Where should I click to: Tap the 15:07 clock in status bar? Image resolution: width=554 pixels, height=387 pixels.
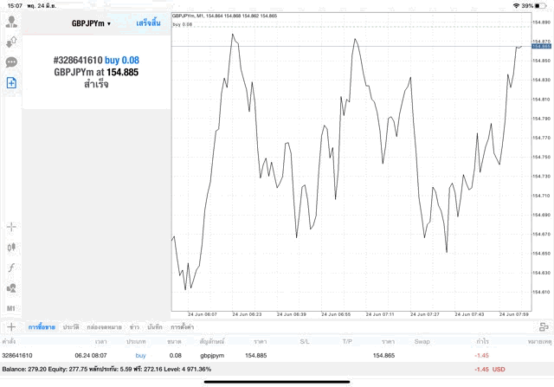pyautogui.click(x=15, y=6)
